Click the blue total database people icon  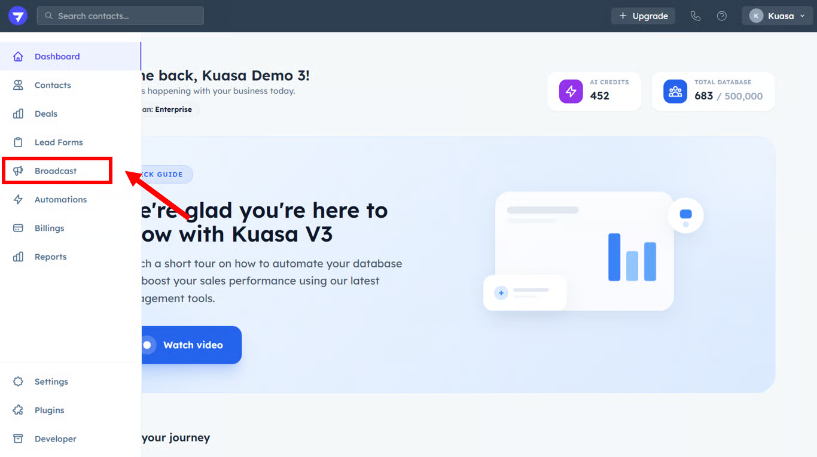pyautogui.click(x=675, y=92)
